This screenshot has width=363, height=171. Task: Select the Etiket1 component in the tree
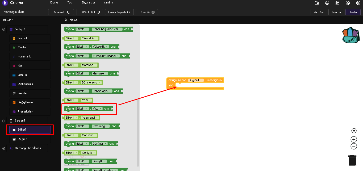click(x=30, y=130)
